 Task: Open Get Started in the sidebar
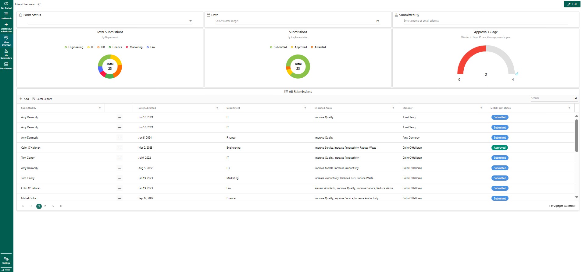(x=6, y=5)
